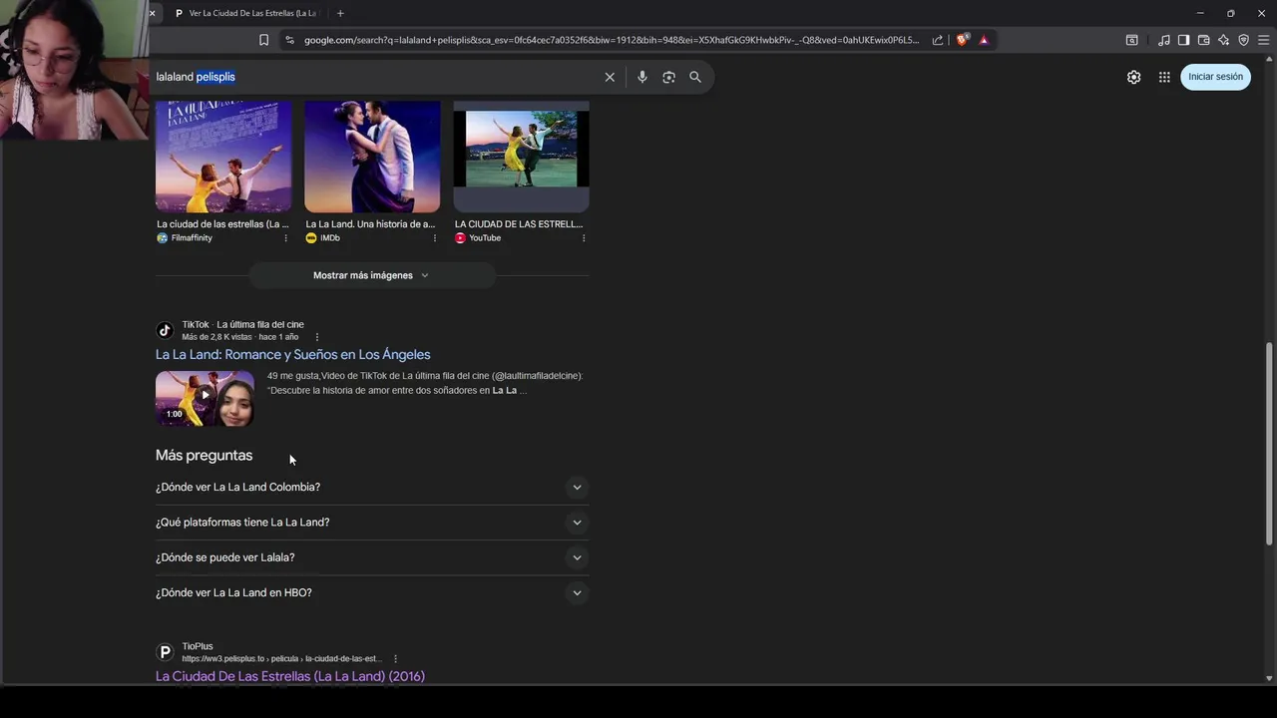
Task: Open Brave VPN shield icon
Action: point(1243,40)
